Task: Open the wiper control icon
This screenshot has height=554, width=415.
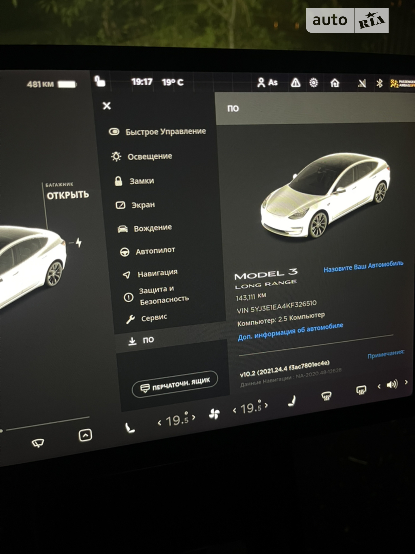Action: [38, 443]
